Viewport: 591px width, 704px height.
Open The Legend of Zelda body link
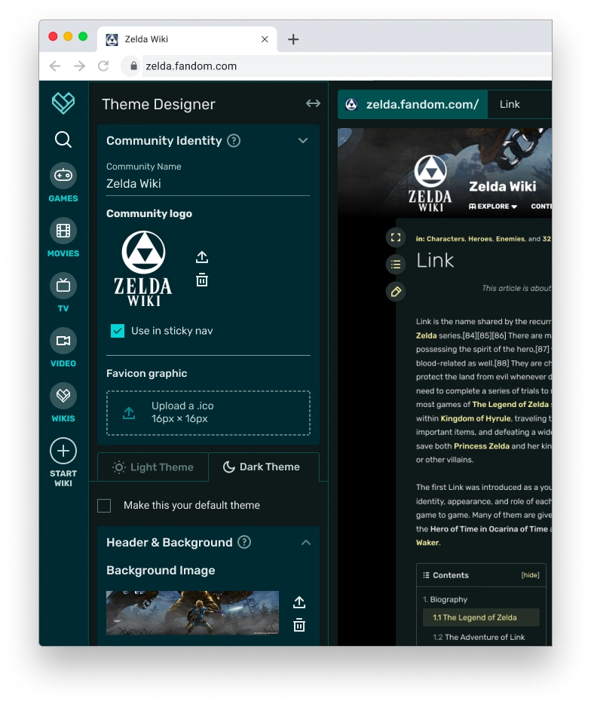click(x=510, y=404)
